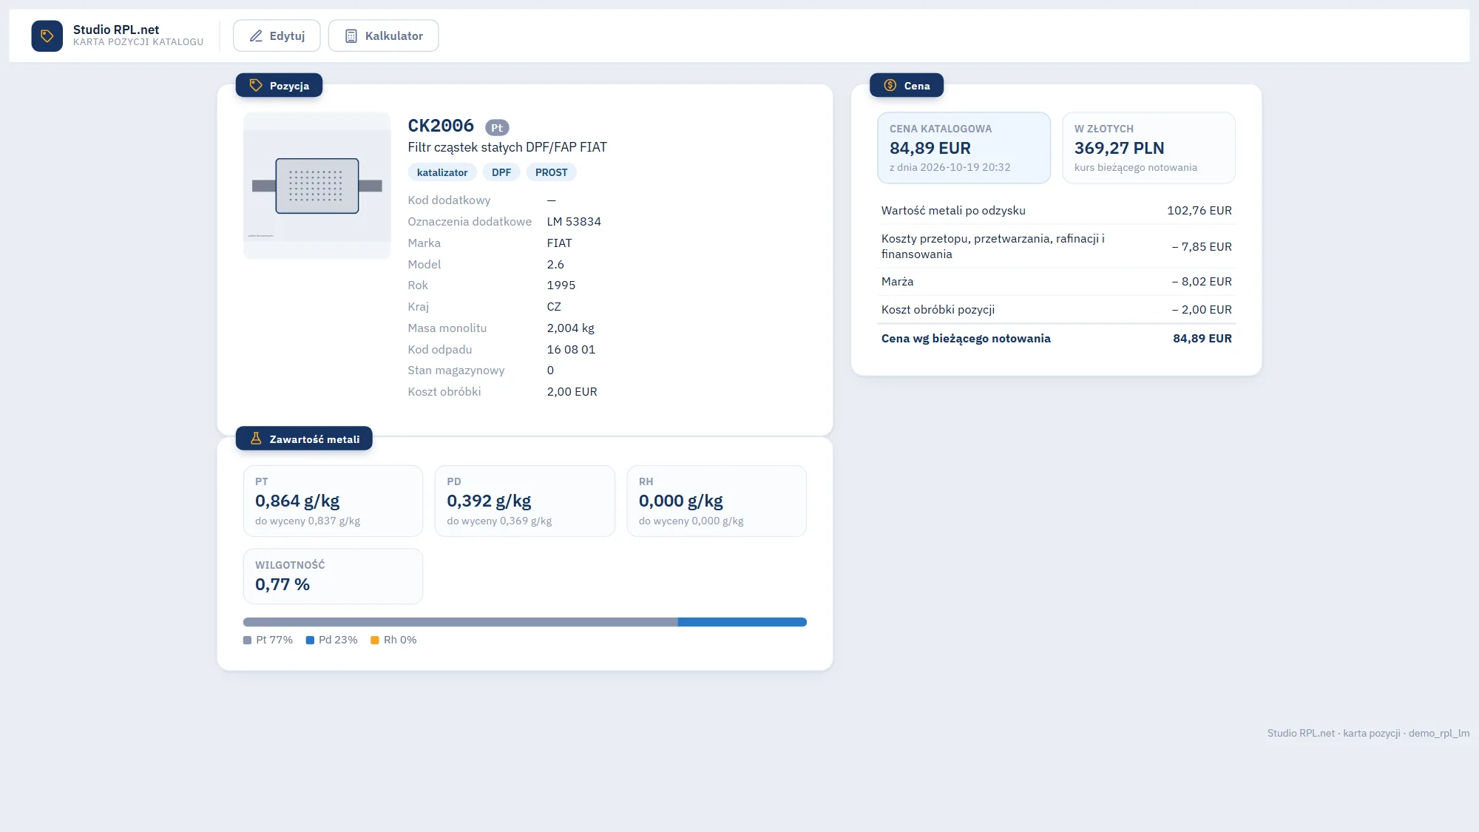
Task: Click the Wilgotność 0,77 % card
Action: 333,576
